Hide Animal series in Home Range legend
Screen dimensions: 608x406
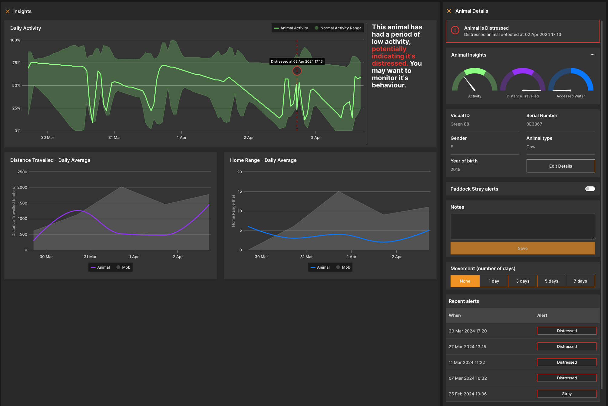320,267
